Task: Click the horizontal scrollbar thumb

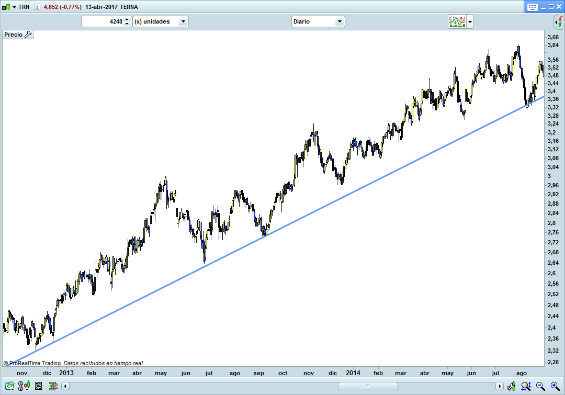Action: [x=366, y=386]
